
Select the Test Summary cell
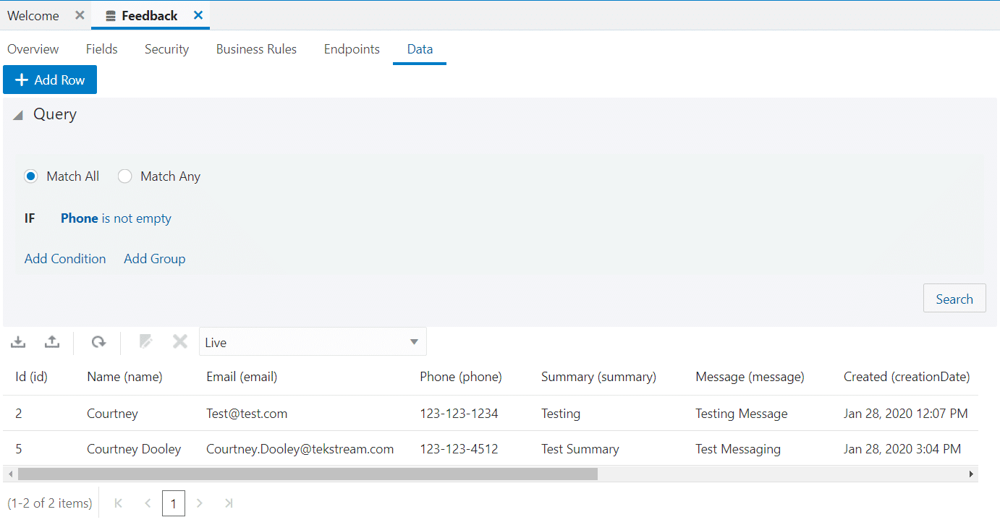580,449
